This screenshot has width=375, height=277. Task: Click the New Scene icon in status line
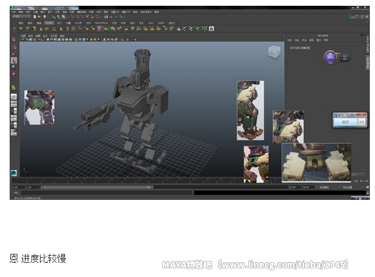click(x=35, y=17)
